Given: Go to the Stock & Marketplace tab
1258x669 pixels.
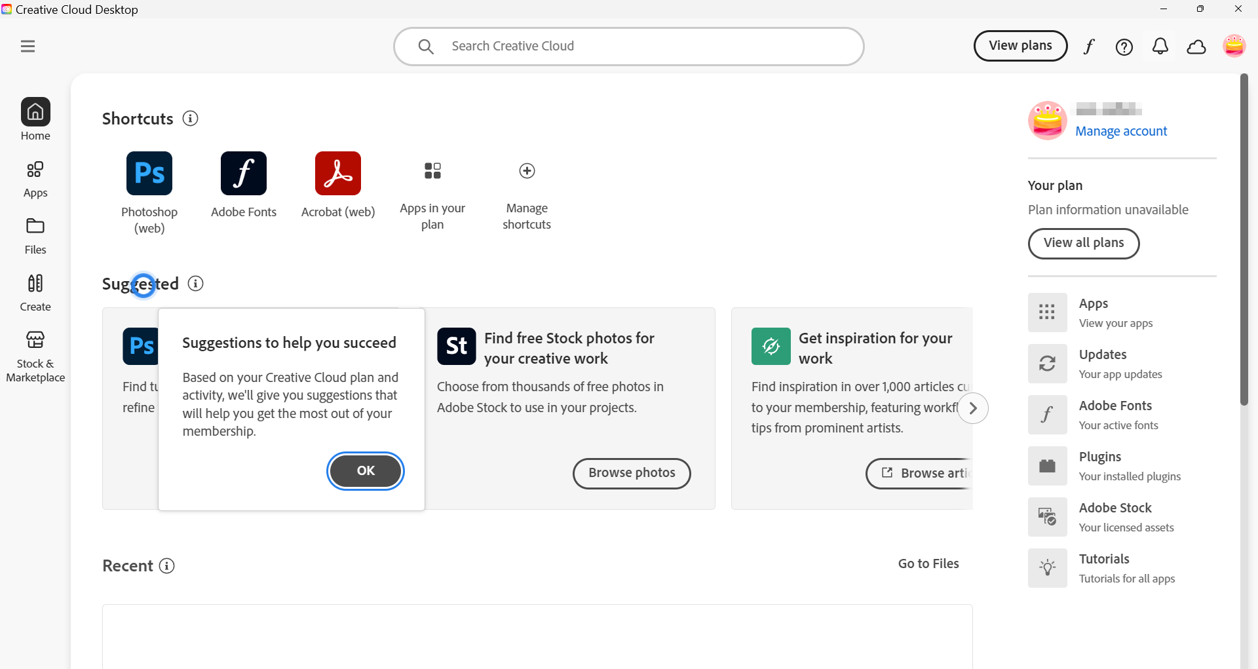Looking at the screenshot, I should (35, 356).
